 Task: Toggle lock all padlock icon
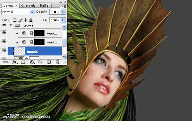(31, 20)
